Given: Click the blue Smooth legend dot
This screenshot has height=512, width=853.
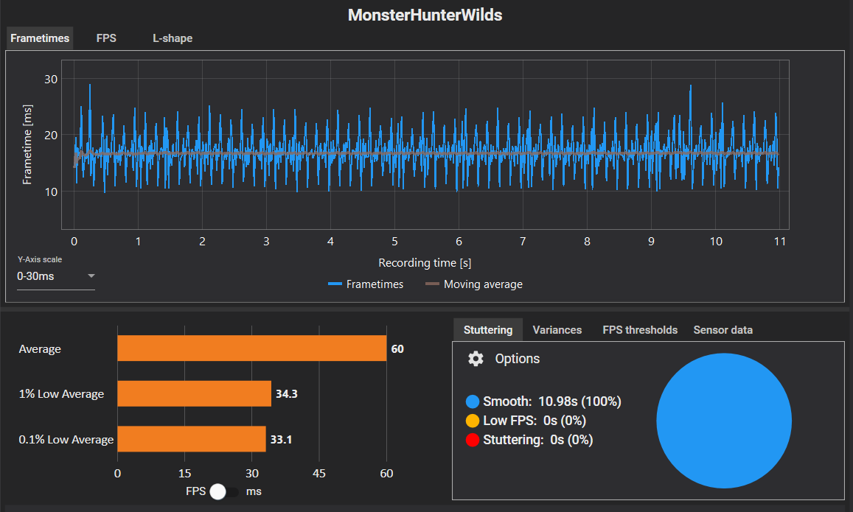Looking at the screenshot, I should [473, 401].
